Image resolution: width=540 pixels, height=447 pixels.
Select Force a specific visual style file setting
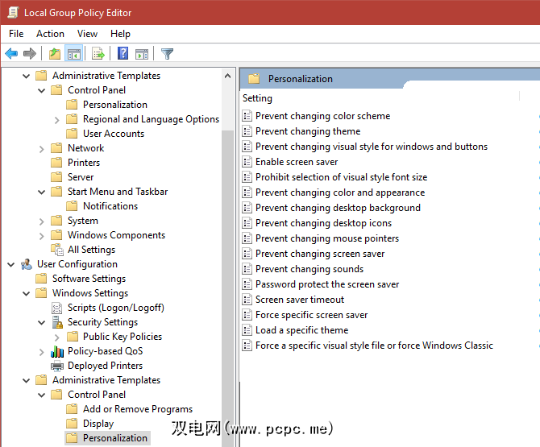374,346
